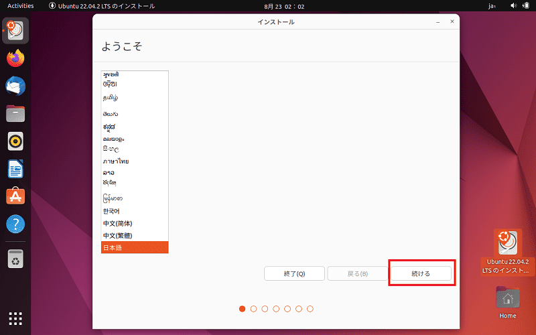Open Thunderbird mail from the dock
This screenshot has height=335, width=536.
(x=15, y=86)
